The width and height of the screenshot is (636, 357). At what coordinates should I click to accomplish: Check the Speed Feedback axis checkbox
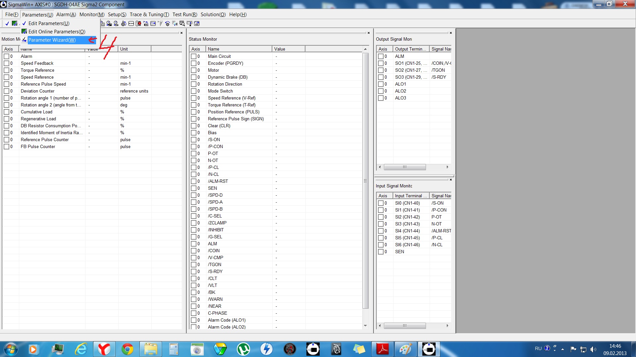point(6,63)
